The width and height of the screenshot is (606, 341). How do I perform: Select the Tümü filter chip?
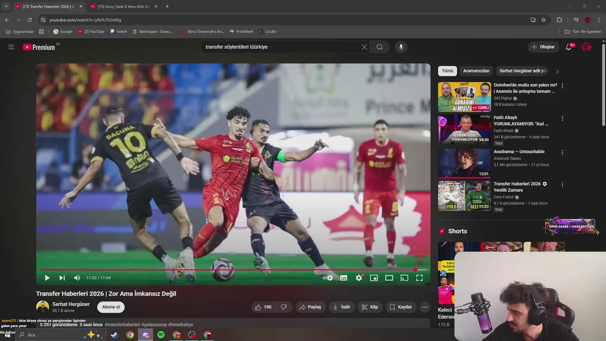(x=447, y=71)
